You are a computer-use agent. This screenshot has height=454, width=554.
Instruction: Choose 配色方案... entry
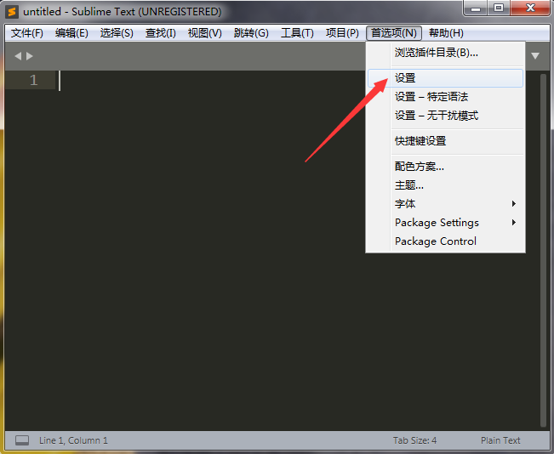tap(445, 167)
